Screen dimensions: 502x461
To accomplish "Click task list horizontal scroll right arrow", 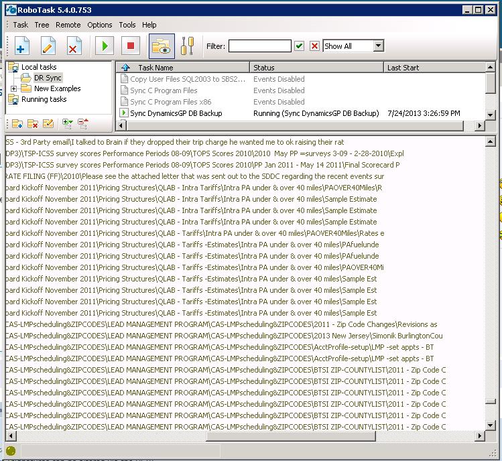I will (x=480, y=125).
